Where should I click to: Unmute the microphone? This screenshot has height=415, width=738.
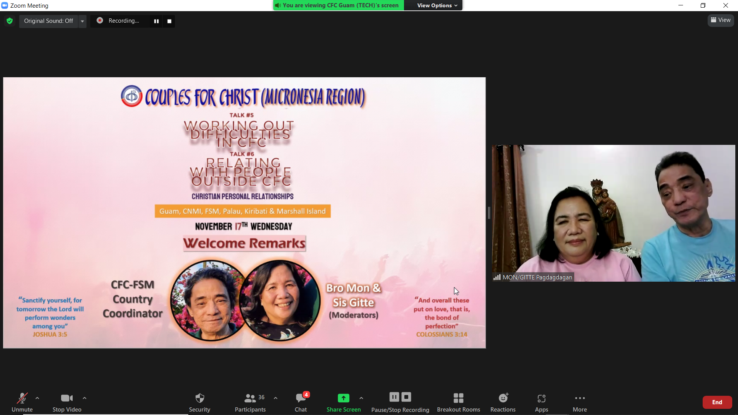[x=22, y=402]
